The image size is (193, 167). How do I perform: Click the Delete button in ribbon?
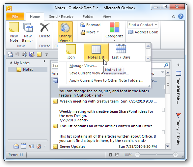[44, 30]
